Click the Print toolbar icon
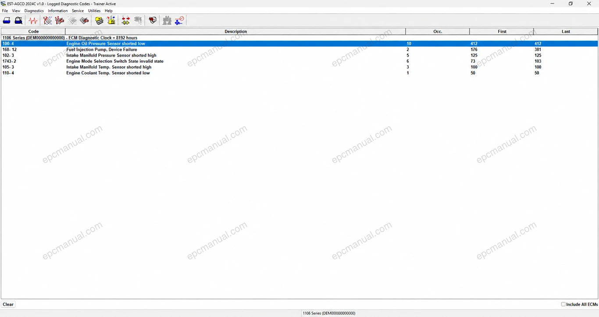 [7, 20]
